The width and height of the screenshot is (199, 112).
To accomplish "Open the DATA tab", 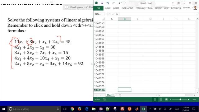I will click(x=150, y=8).
